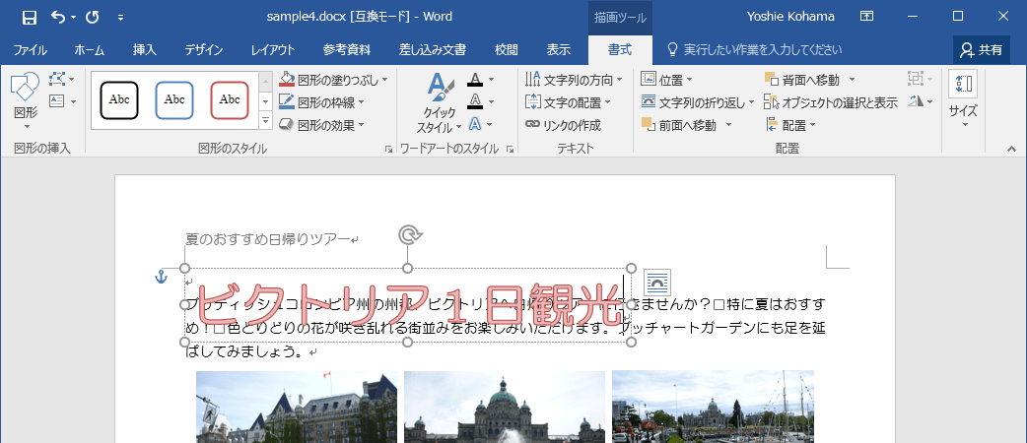Open the undo history dropdown arrow
The height and width of the screenshot is (443, 1027).
[73, 17]
